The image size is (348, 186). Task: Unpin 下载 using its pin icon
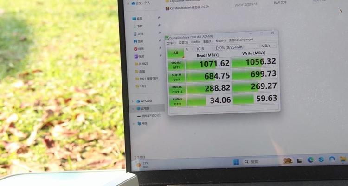pyautogui.click(x=159, y=25)
